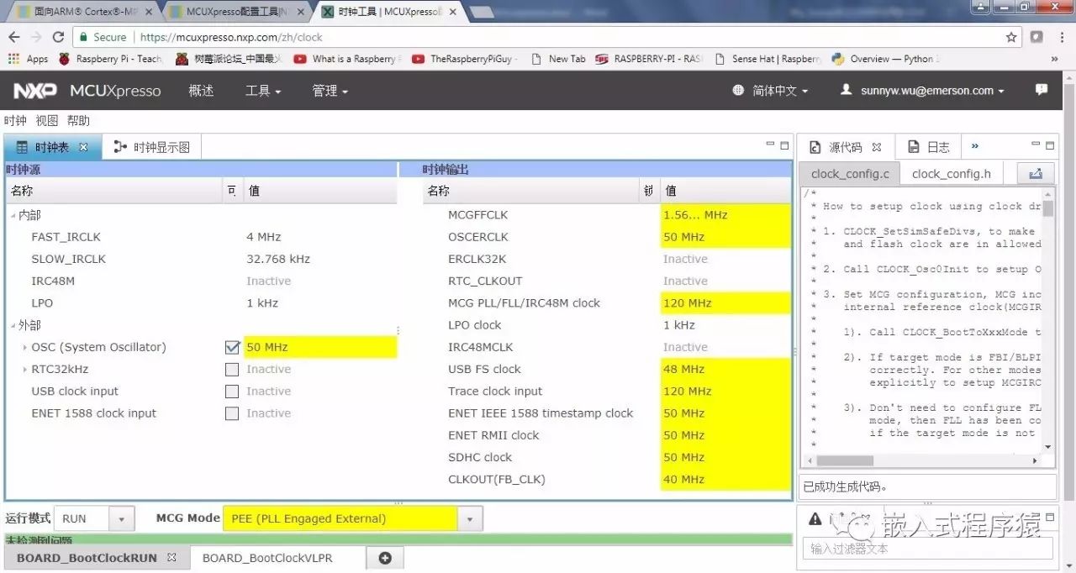Click the export code icon button

coord(1036,173)
